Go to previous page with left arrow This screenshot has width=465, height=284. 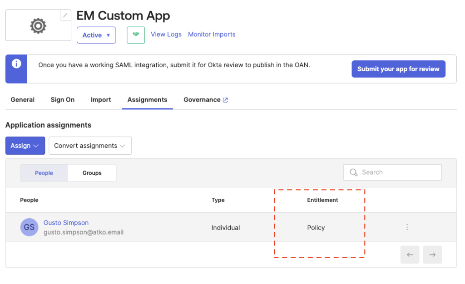pos(410,255)
